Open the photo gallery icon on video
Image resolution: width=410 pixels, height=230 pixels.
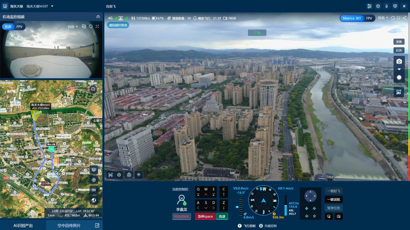pos(399,92)
